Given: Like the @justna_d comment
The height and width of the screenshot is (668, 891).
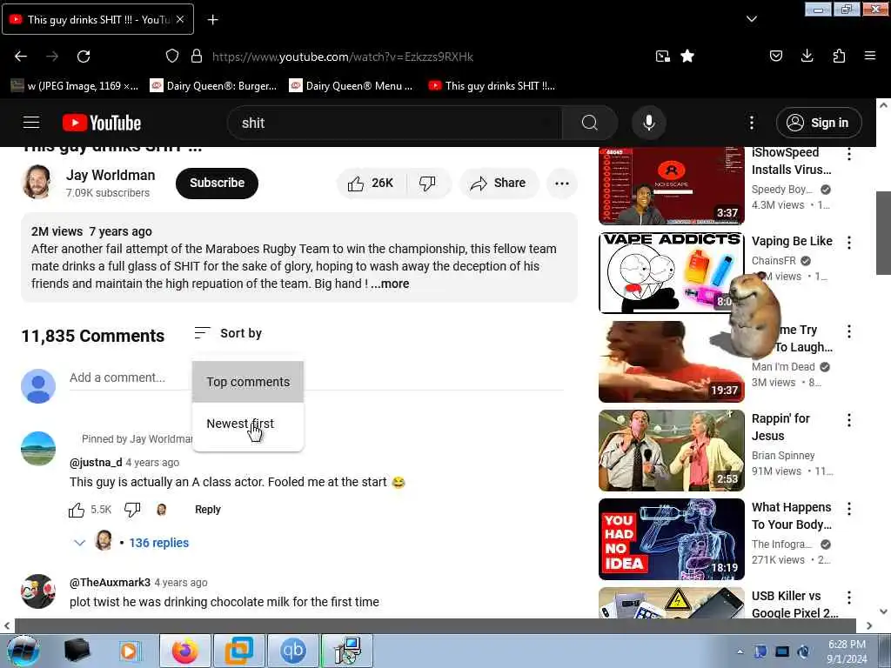Looking at the screenshot, I should (77, 510).
